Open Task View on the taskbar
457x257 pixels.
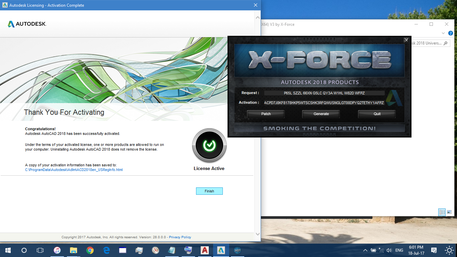[x=40, y=250]
